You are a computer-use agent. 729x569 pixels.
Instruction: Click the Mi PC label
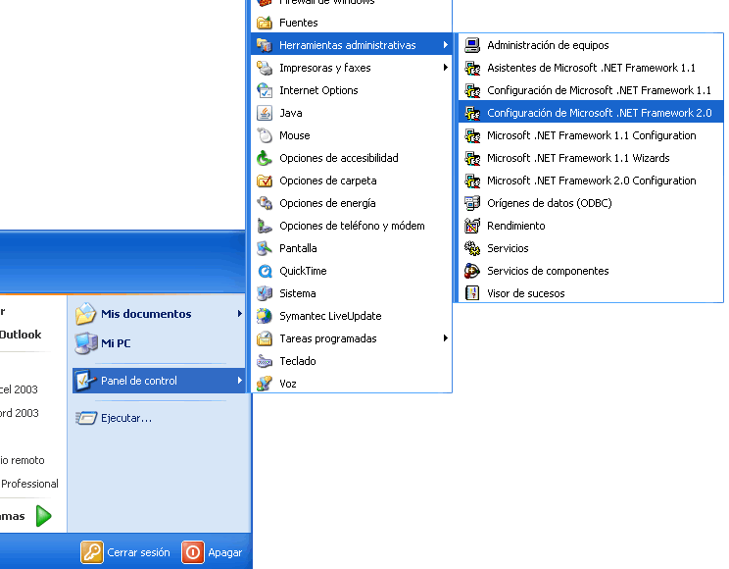point(116,343)
